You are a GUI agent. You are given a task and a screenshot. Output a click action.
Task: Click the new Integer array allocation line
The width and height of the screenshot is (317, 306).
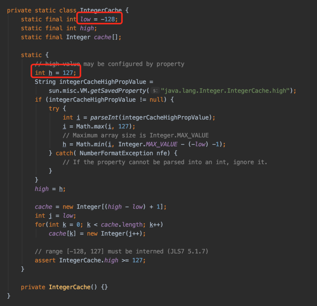coord(100,207)
